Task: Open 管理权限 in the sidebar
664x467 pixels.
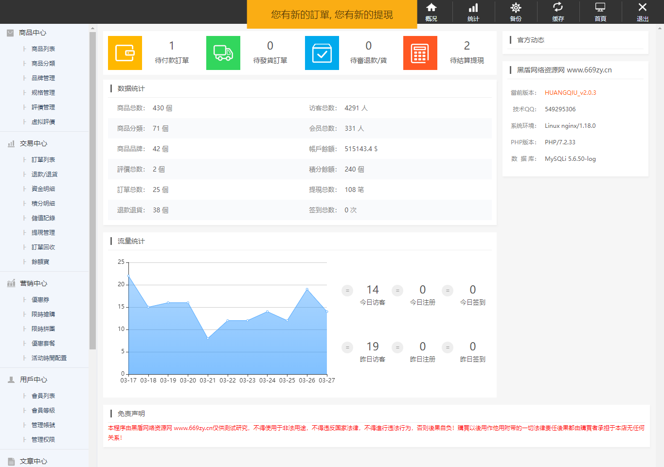Action: coord(43,440)
